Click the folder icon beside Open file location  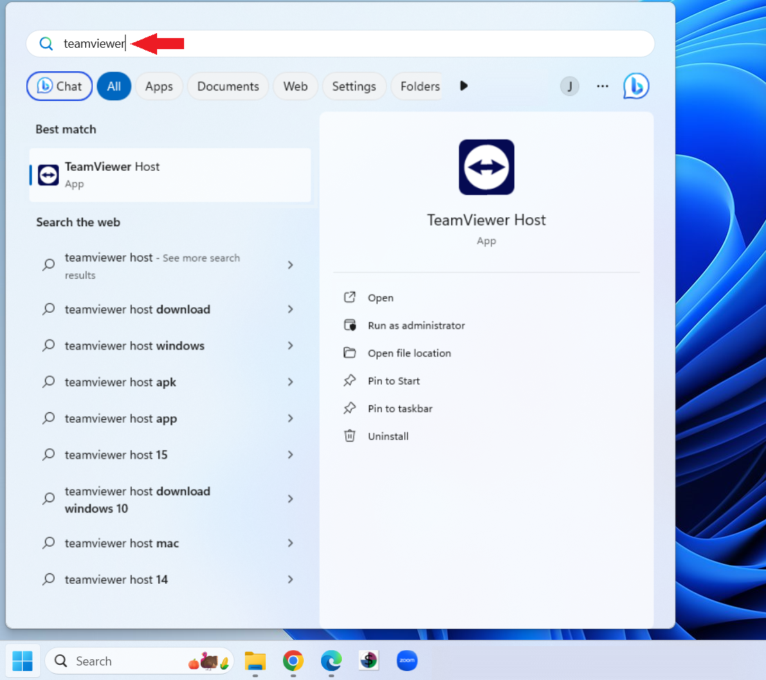click(x=349, y=353)
